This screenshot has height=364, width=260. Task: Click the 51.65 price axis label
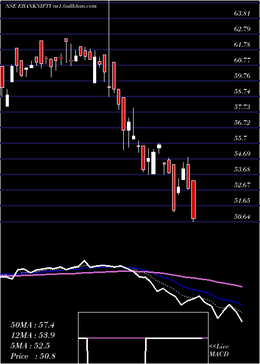point(242,201)
